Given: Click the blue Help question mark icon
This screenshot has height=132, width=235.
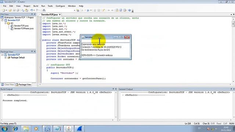Looking at the screenshot, I should [129, 10].
